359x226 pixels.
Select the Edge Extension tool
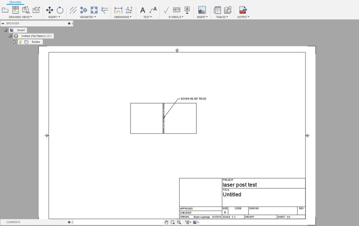pos(105,10)
